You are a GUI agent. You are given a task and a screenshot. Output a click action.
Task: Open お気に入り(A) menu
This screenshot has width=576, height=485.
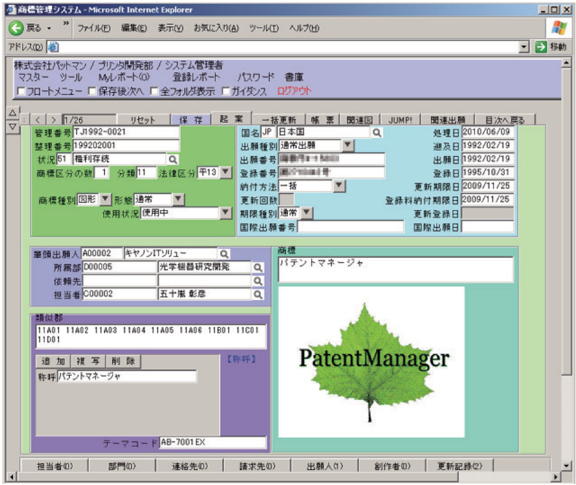pos(216,28)
